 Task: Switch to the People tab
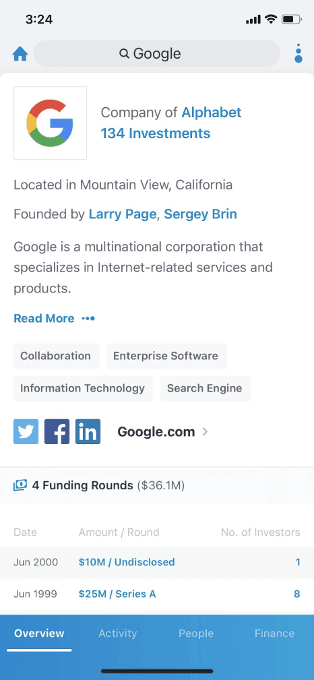pyautogui.click(x=196, y=633)
